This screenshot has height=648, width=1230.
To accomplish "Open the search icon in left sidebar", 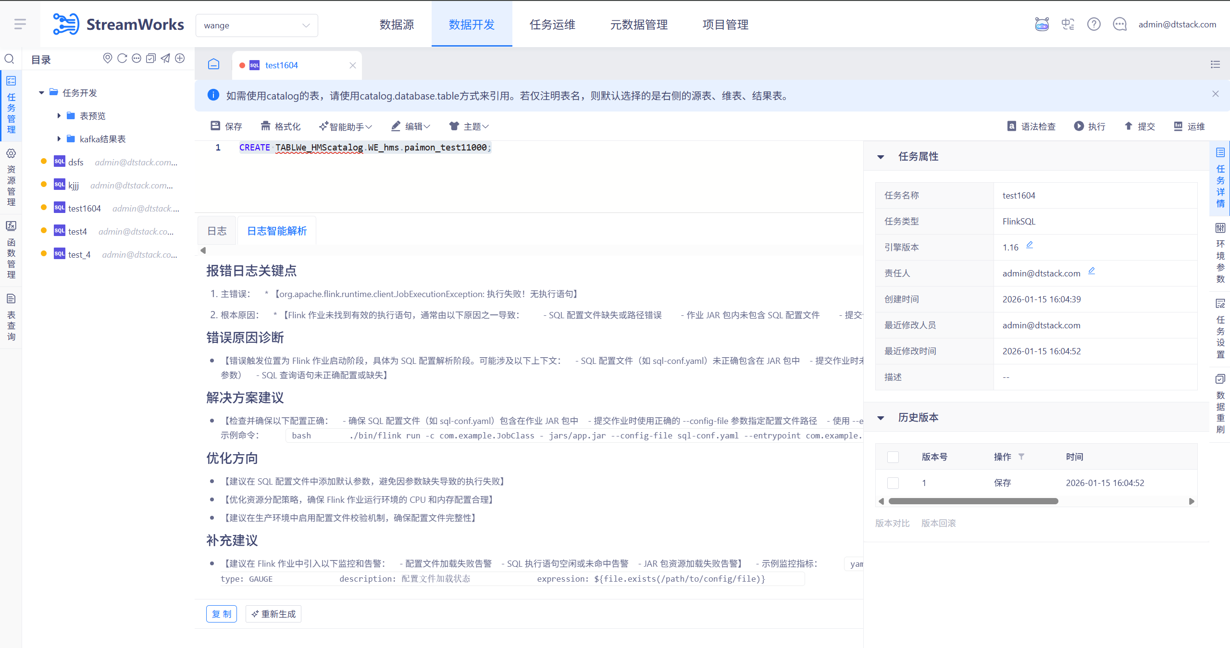I will point(9,59).
